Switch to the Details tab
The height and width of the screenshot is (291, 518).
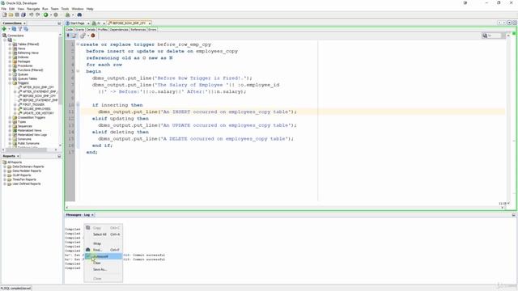pos(91,30)
